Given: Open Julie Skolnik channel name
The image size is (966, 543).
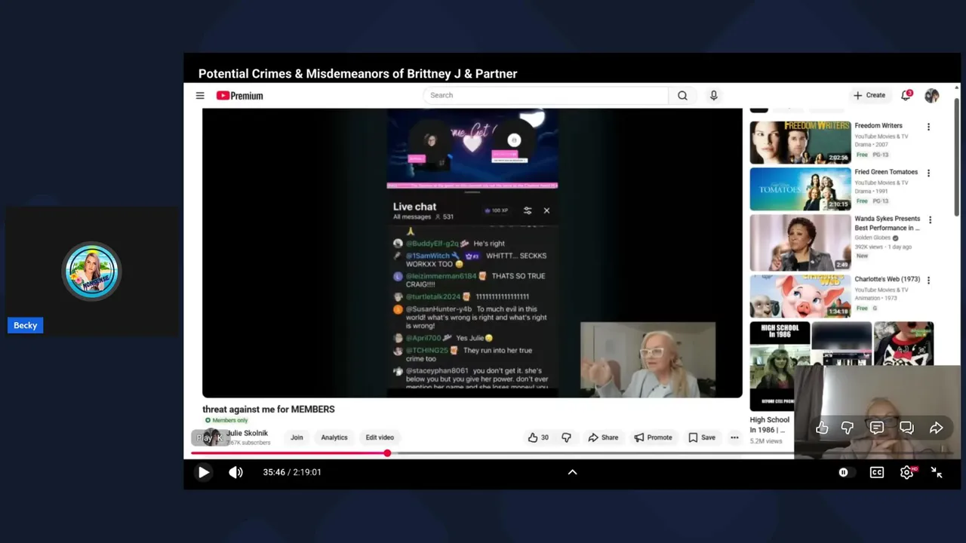Looking at the screenshot, I should tap(248, 433).
